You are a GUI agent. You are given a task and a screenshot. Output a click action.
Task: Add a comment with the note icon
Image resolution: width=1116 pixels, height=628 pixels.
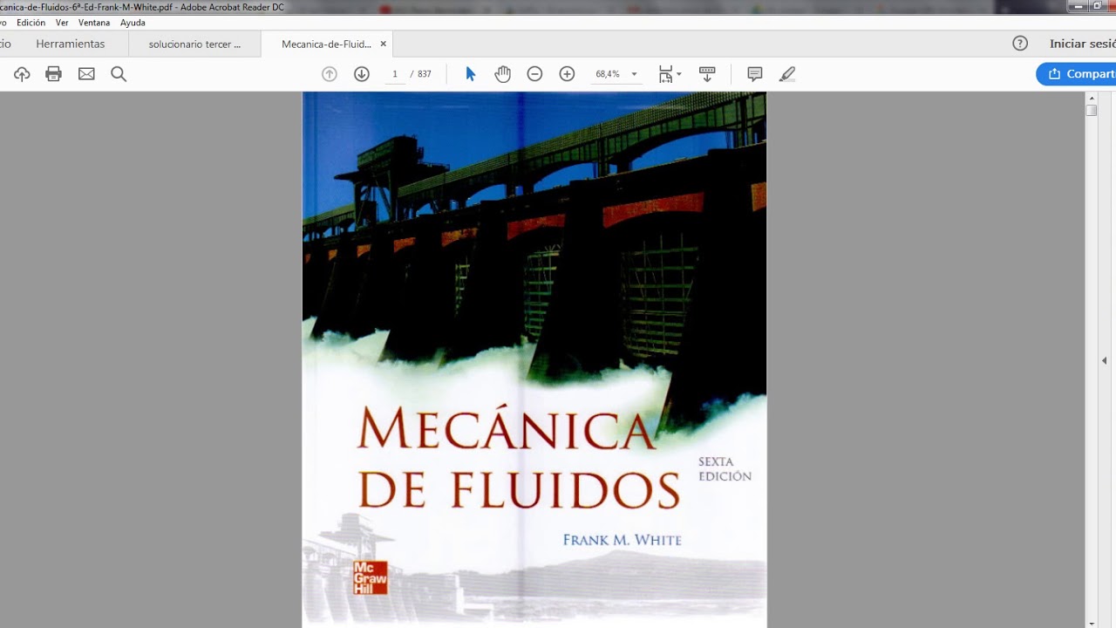(x=755, y=74)
